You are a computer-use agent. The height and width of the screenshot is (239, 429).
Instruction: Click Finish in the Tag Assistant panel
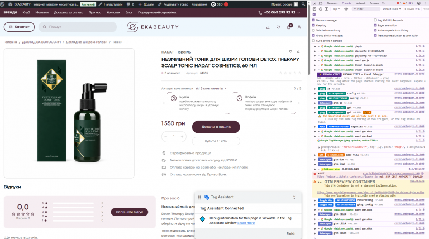pyautogui.click(x=291, y=233)
